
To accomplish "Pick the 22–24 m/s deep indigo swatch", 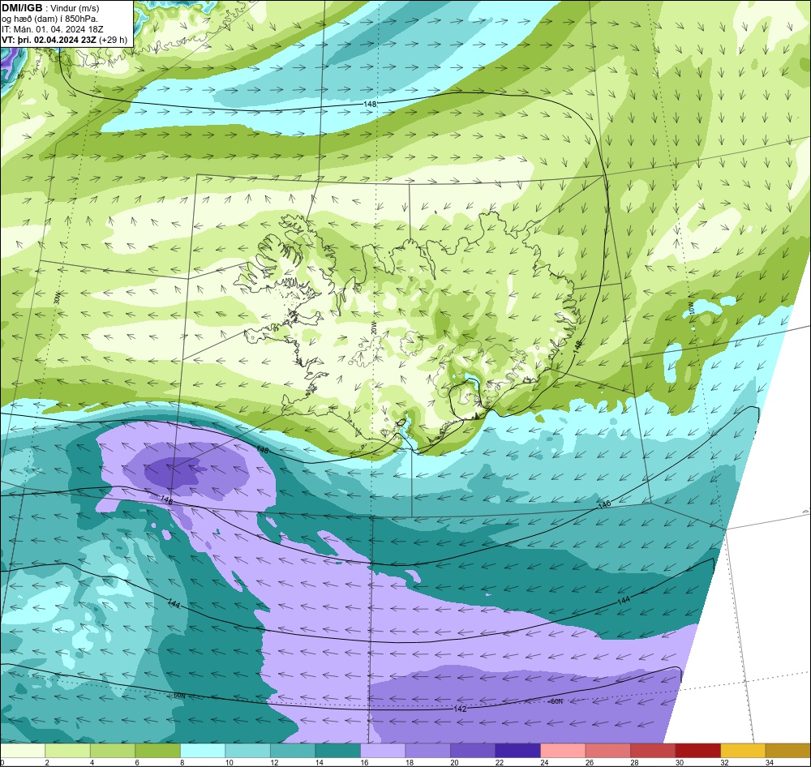I will [517, 751].
